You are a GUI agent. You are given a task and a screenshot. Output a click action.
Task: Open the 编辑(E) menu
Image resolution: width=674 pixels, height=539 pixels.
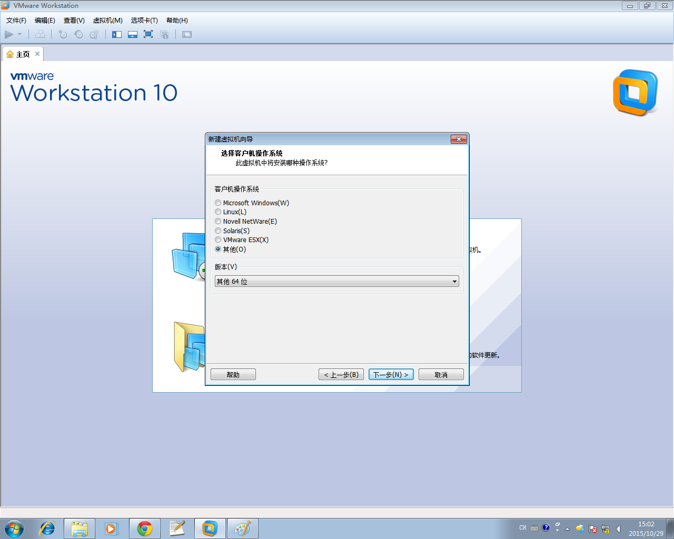coord(45,21)
